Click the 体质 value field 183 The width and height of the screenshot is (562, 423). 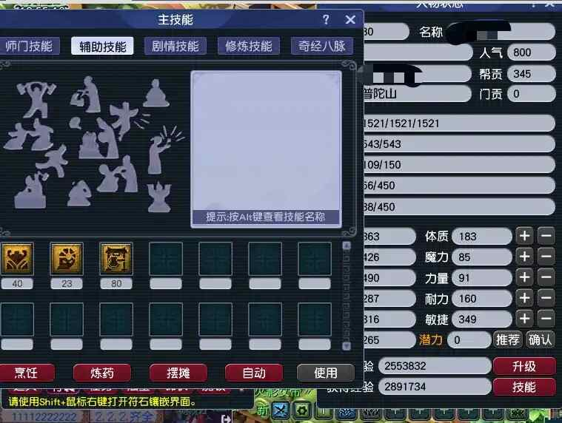click(x=482, y=236)
